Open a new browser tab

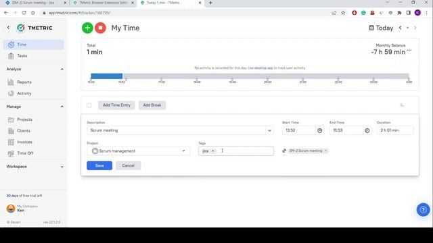pyautogui.click(x=210, y=3)
